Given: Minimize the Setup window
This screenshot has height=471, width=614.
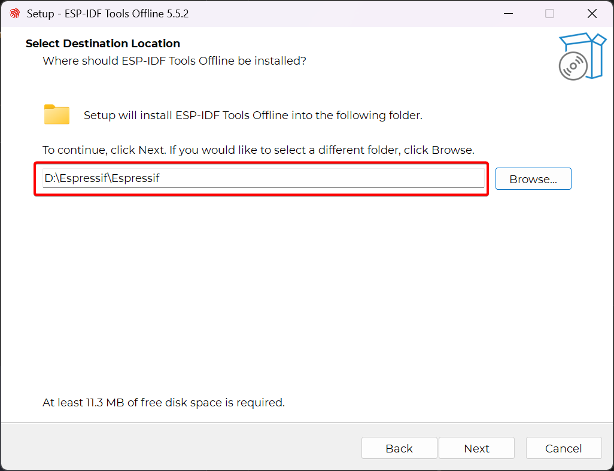Looking at the screenshot, I should pyautogui.click(x=507, y=13).
